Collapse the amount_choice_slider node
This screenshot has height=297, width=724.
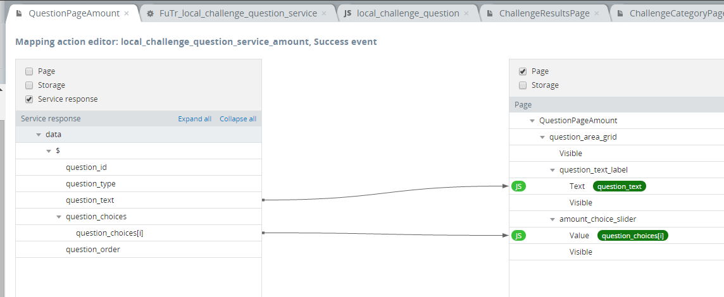pyautogui.click(x=552, y=219)
